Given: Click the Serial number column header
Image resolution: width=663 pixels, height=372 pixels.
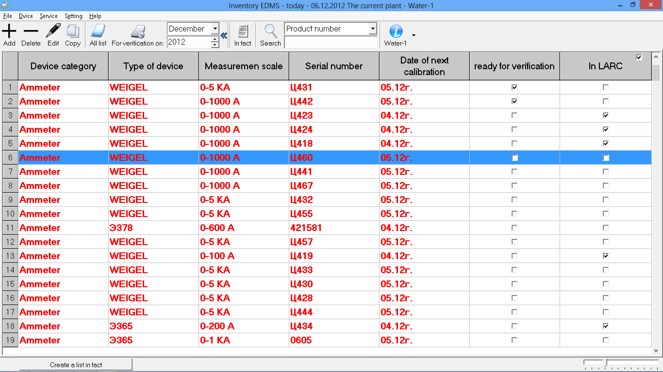Looking at the screenshot, I should 334,66.
